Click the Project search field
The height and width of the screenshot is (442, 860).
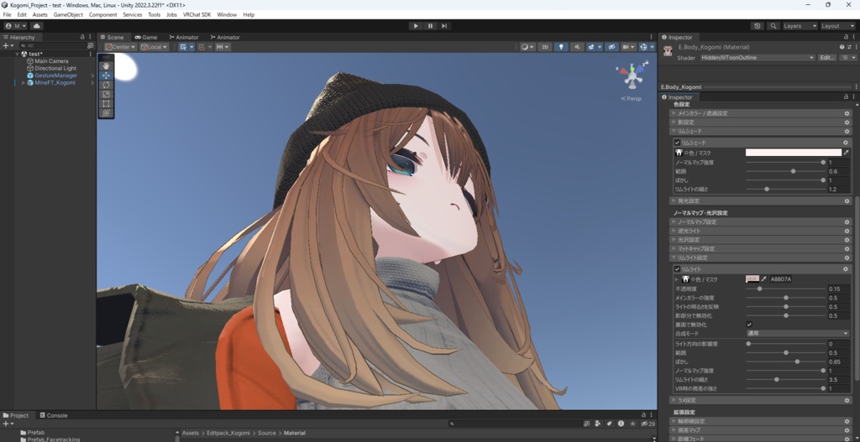[x=516, y=424]
